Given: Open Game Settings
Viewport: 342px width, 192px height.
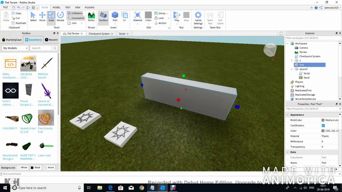Looking at the screenshot, I should coord(198,18).
